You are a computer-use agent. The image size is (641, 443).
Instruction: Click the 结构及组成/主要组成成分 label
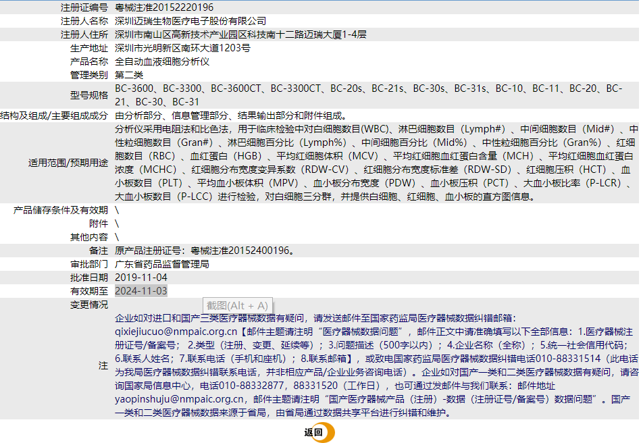pos(54,115)
